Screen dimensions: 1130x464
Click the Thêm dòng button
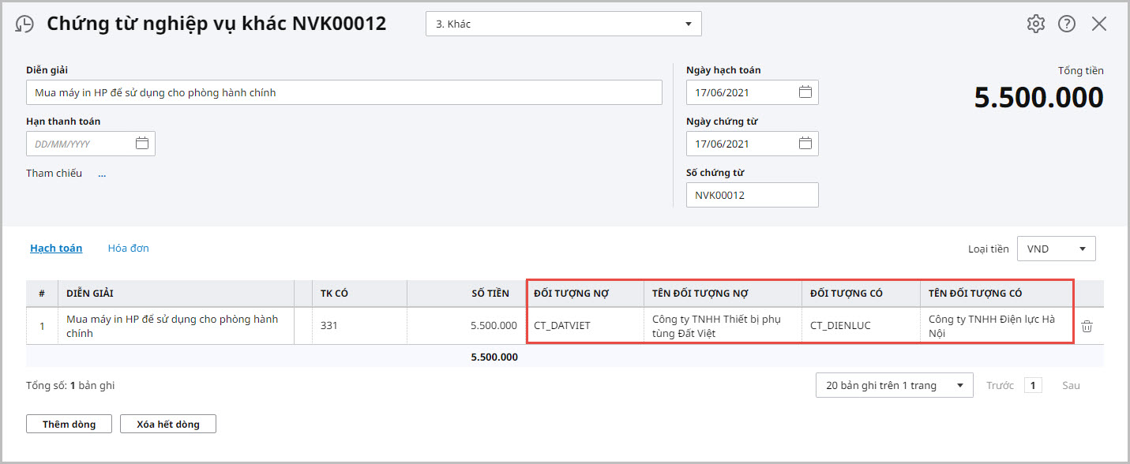(69, 424)
